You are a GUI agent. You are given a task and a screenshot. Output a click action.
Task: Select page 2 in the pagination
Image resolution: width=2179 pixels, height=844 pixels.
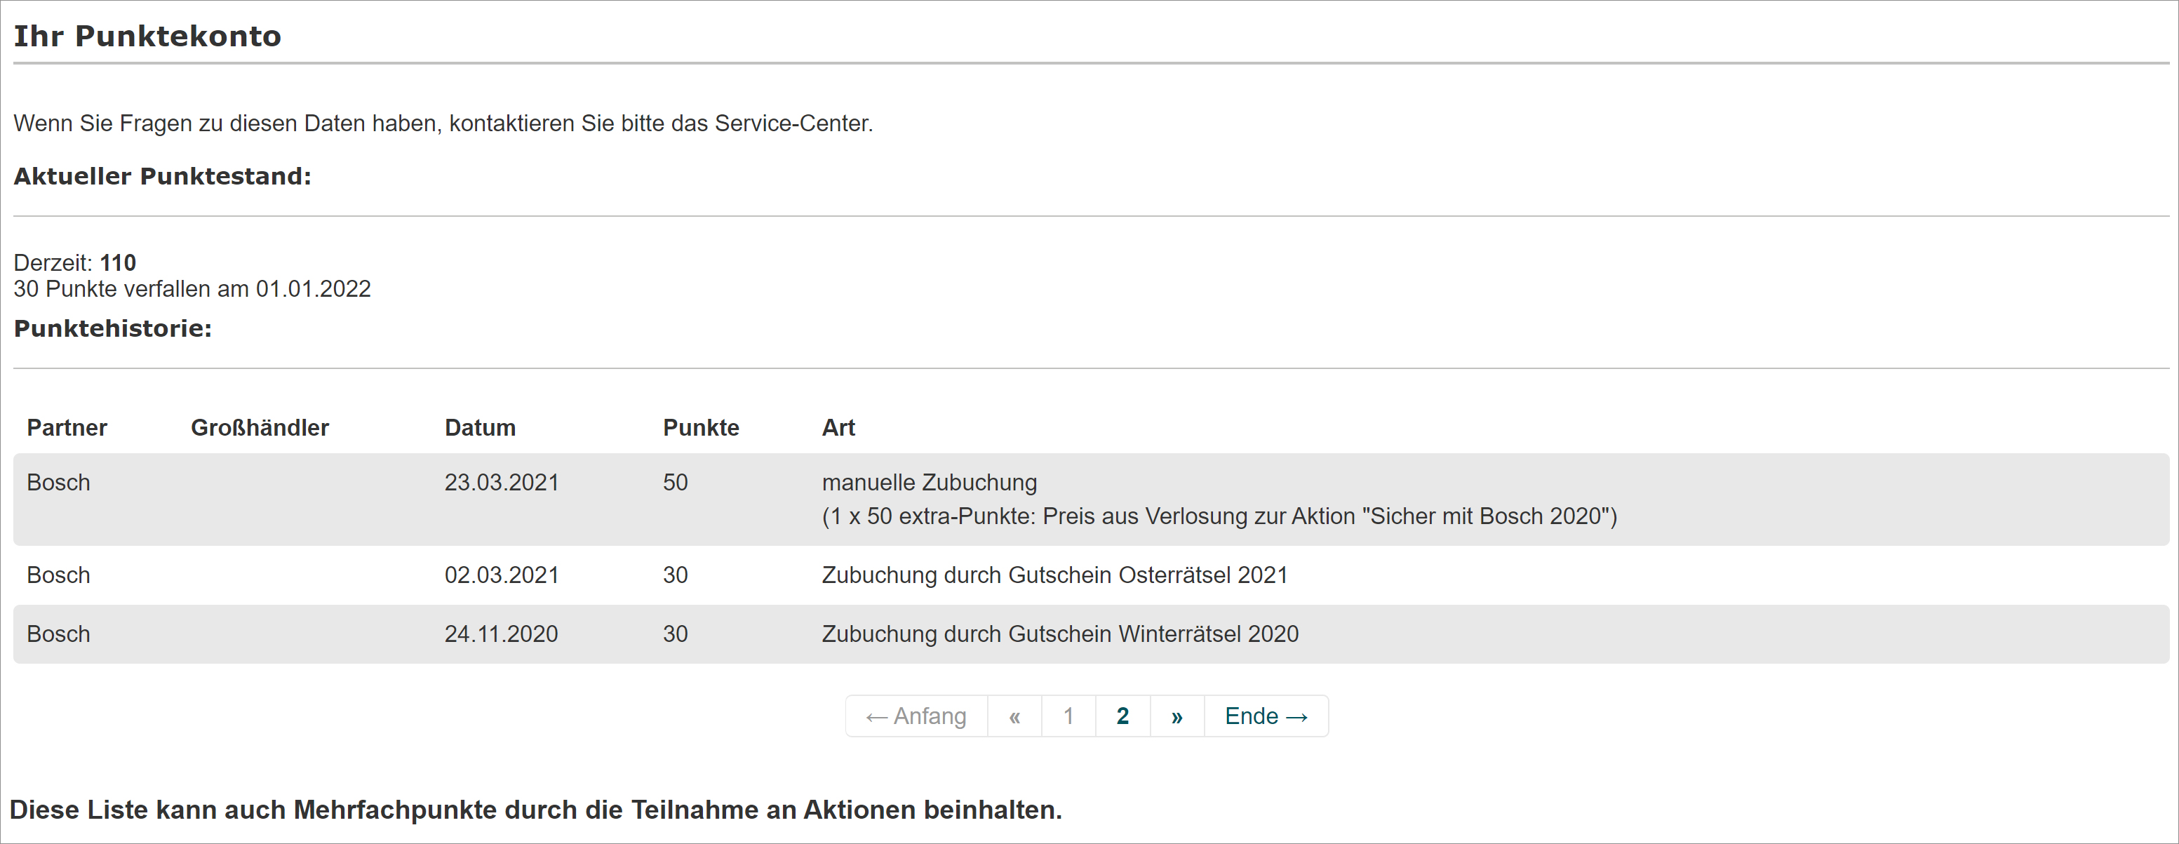pos(1122,716)
